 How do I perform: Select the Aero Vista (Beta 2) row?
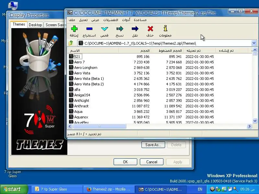pos(159,84)
